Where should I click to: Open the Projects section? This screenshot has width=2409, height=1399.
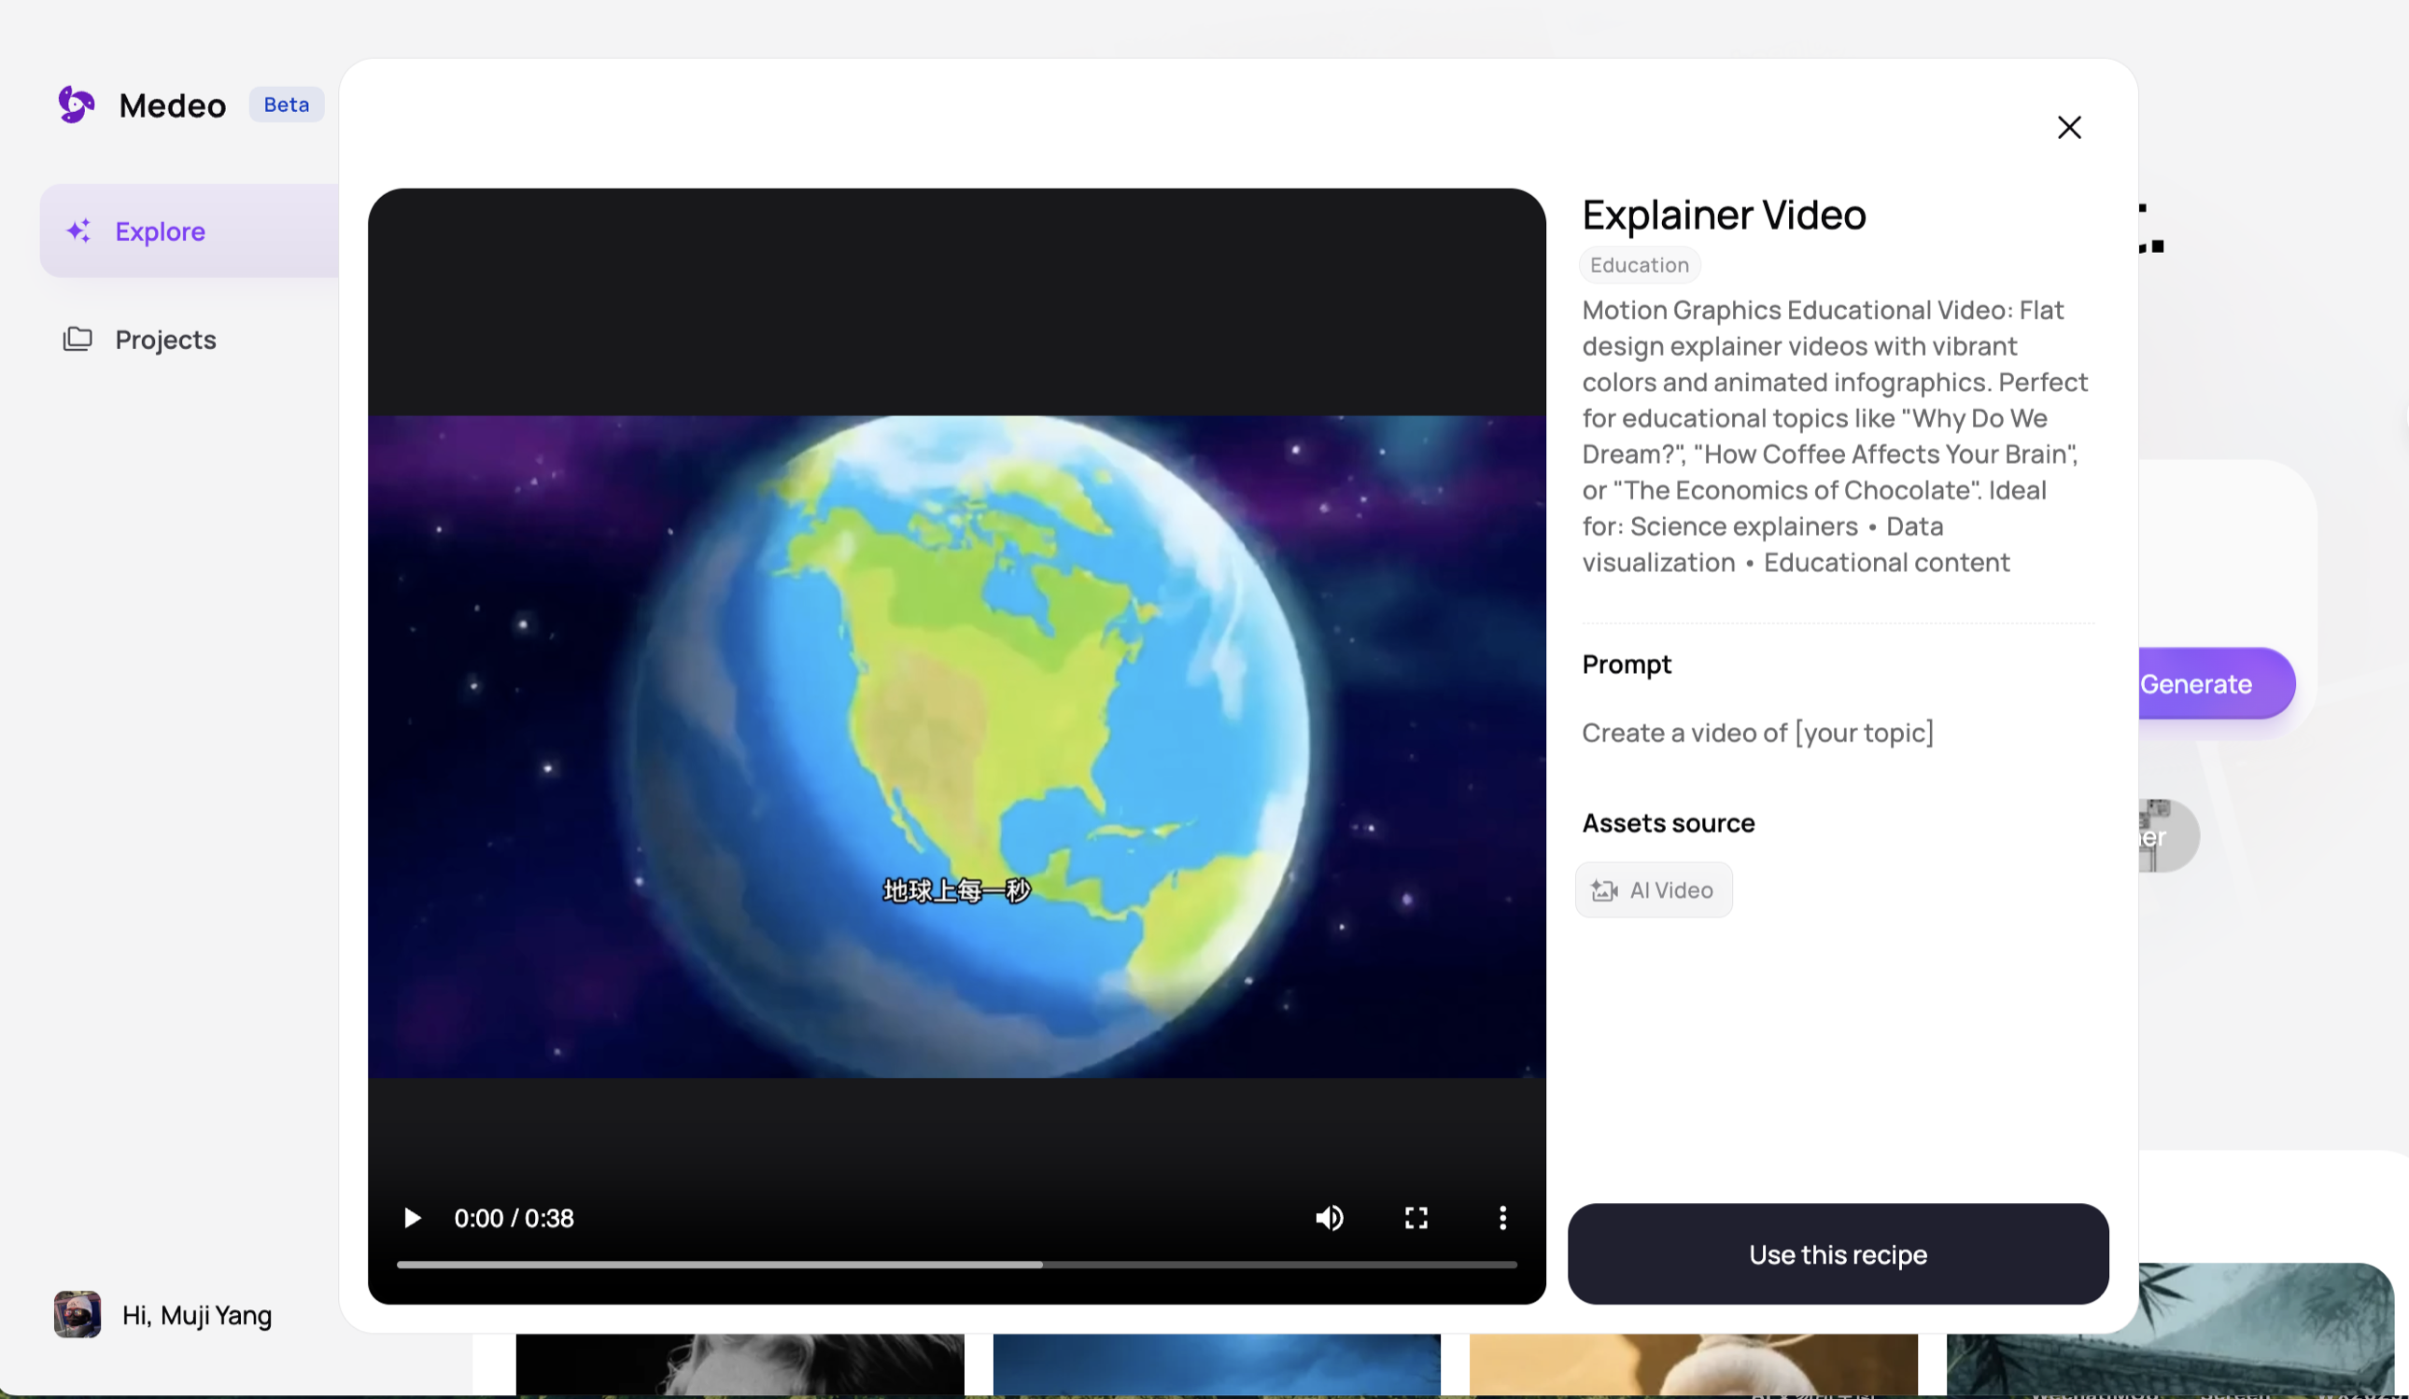coord(165,339)
